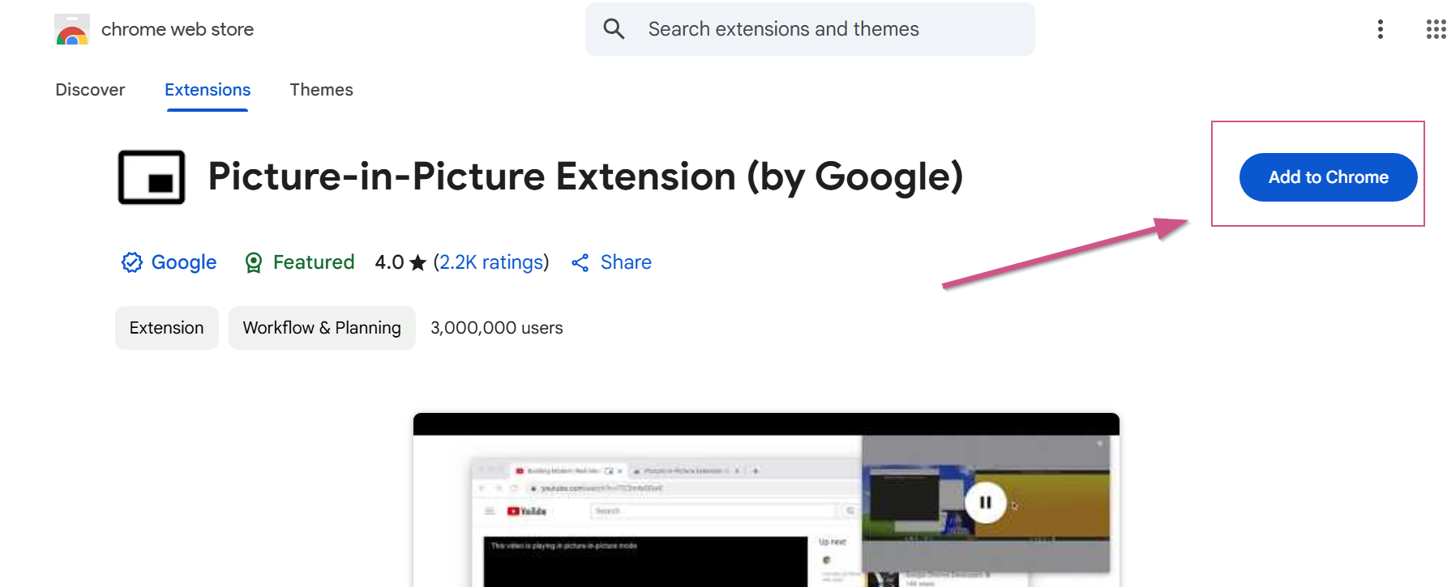This screenshot has height=587, width=1447.
Task: Click the Workflow & Planning chip
Action: pyautogui.click(x=322, y=328)
